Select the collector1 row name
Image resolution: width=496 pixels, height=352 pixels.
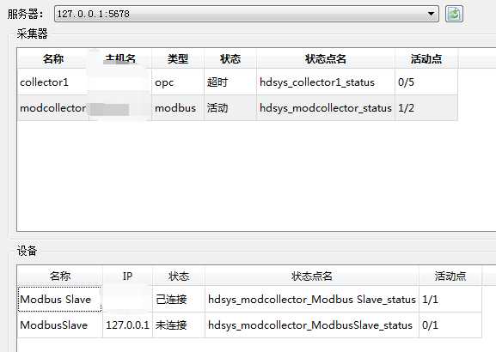click(45, 82)
